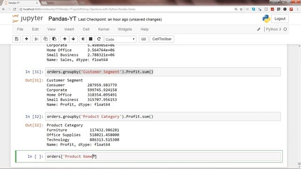Viewport: 301px width, 169px height.
Task: Move selected cell down arrow
Action: point(73,39)
